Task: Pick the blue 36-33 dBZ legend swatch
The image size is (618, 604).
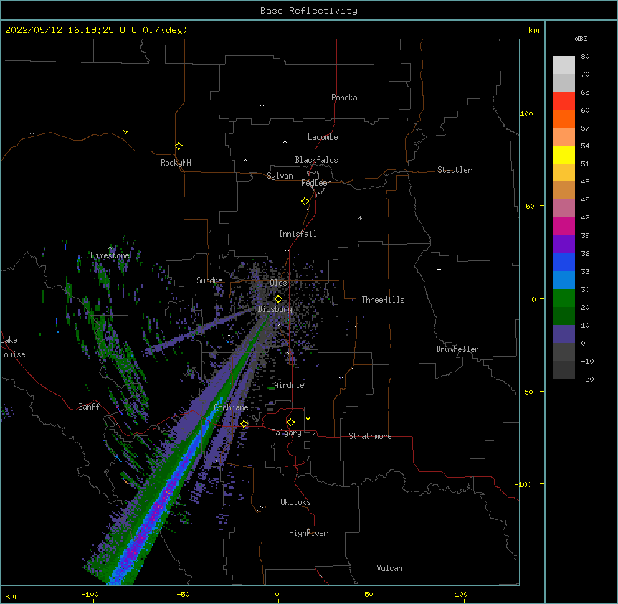Action: tap(564, 263)
